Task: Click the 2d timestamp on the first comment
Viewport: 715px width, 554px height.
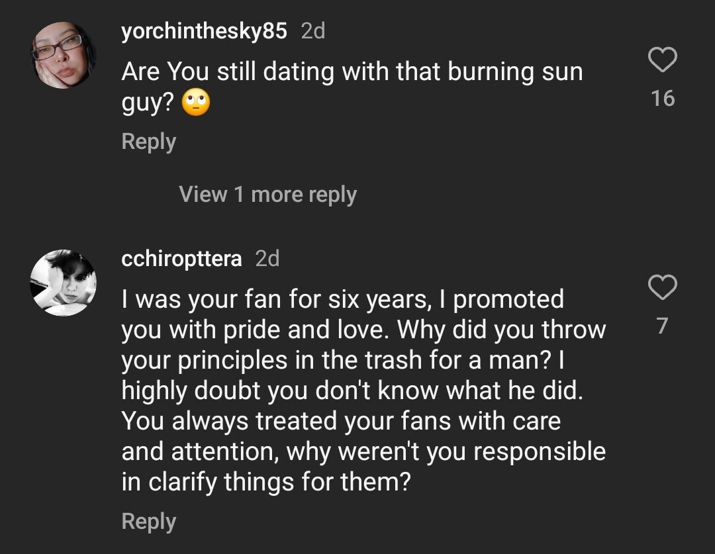Action: pos(312,30)
